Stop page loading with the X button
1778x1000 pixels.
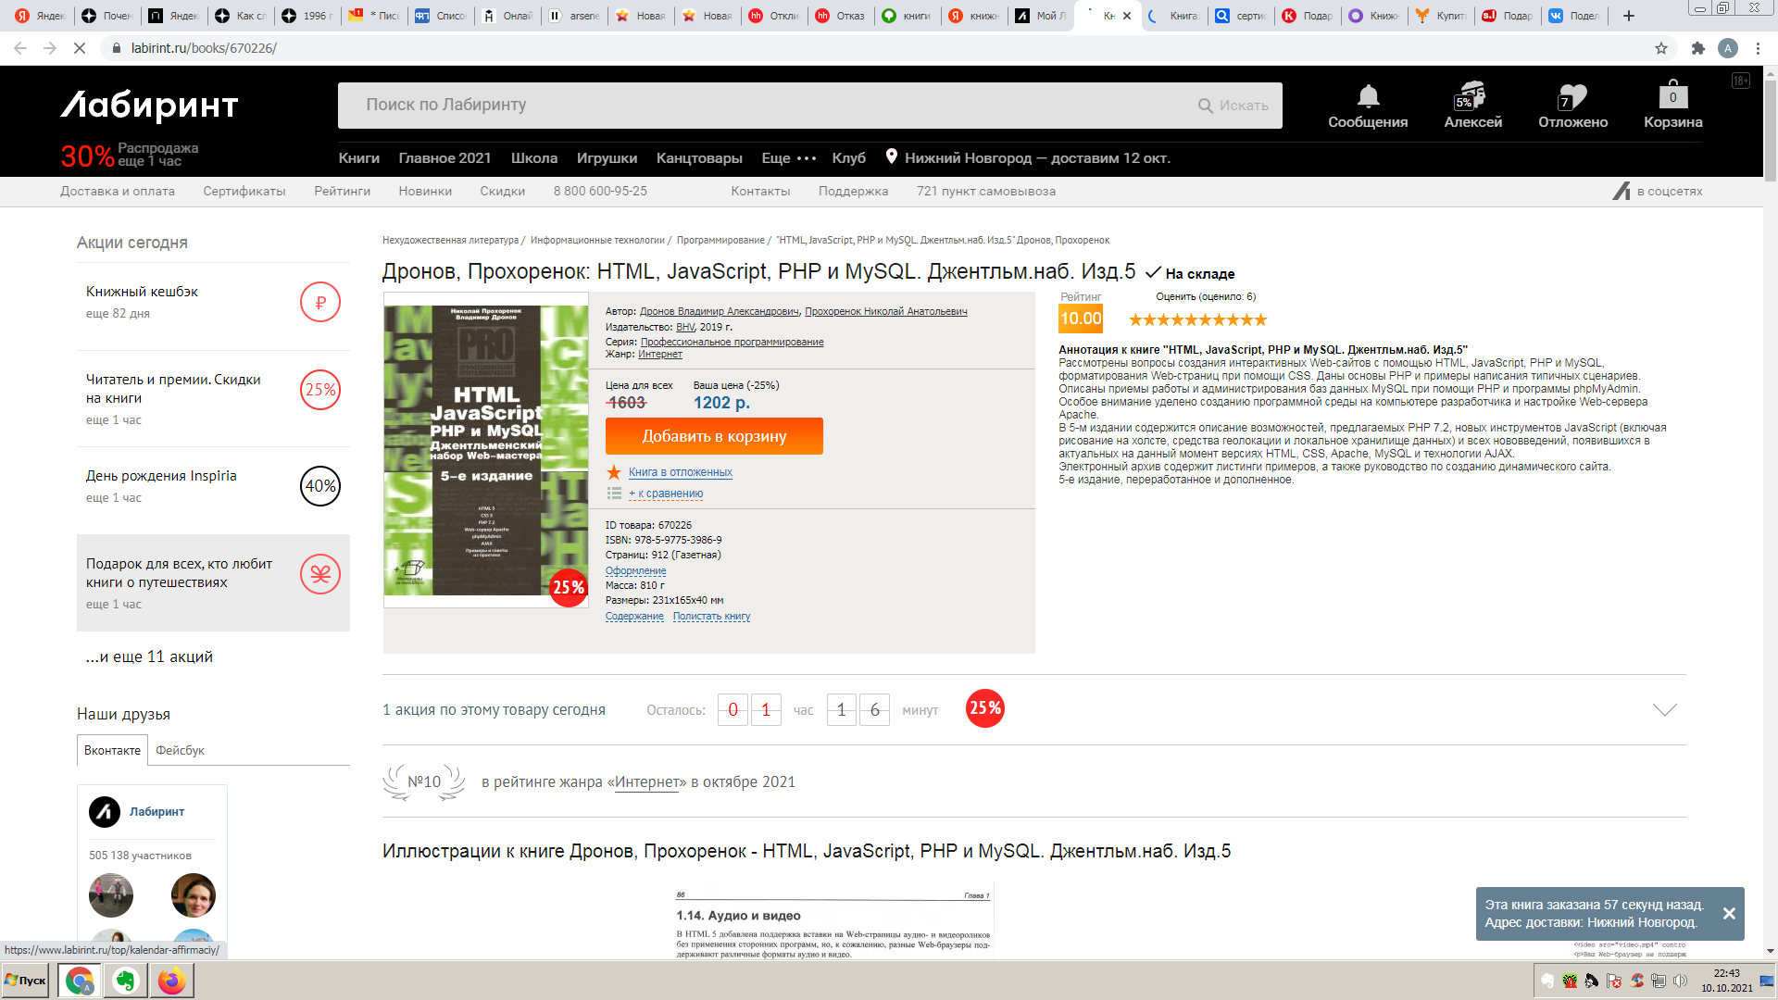[80, 48]
